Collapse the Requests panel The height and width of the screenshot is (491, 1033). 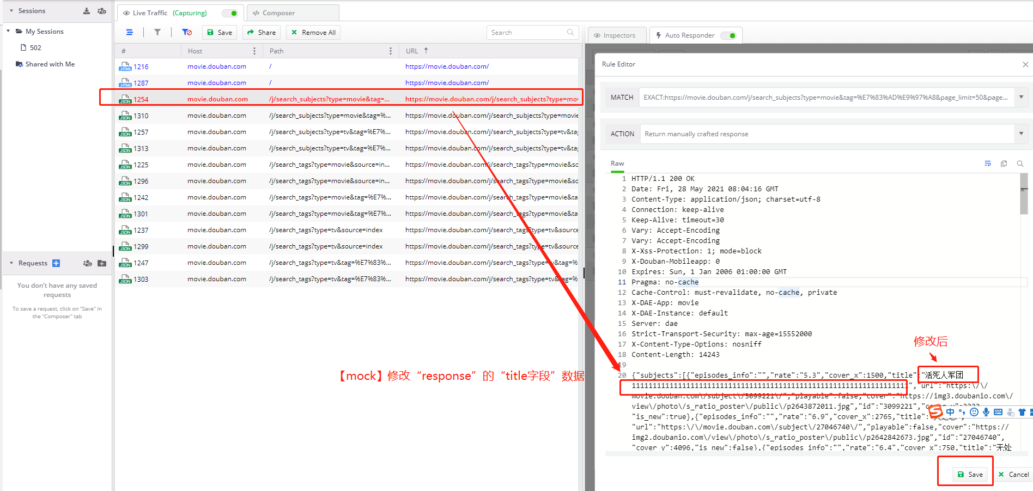(x=11, y=263)
